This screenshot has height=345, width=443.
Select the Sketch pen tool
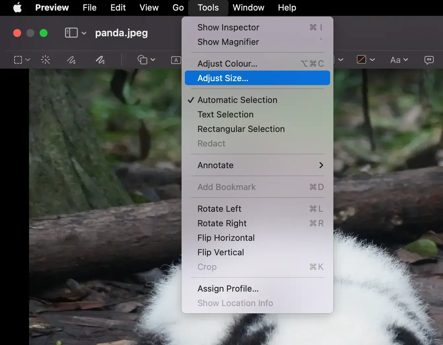(71, 60)
